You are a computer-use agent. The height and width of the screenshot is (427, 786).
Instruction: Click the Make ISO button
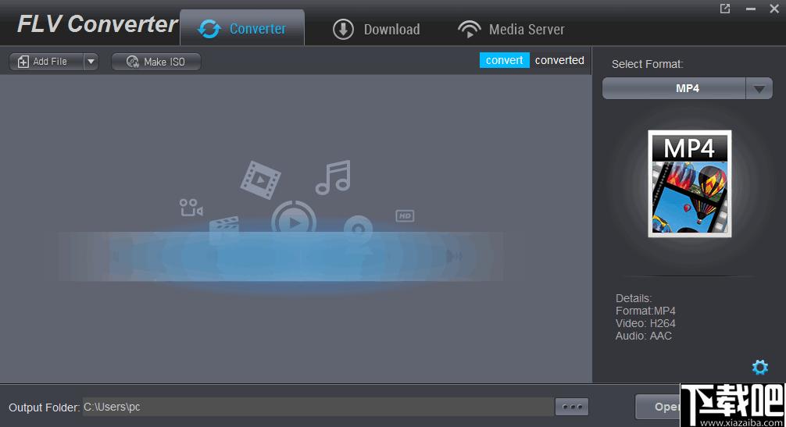coord(156,62)
